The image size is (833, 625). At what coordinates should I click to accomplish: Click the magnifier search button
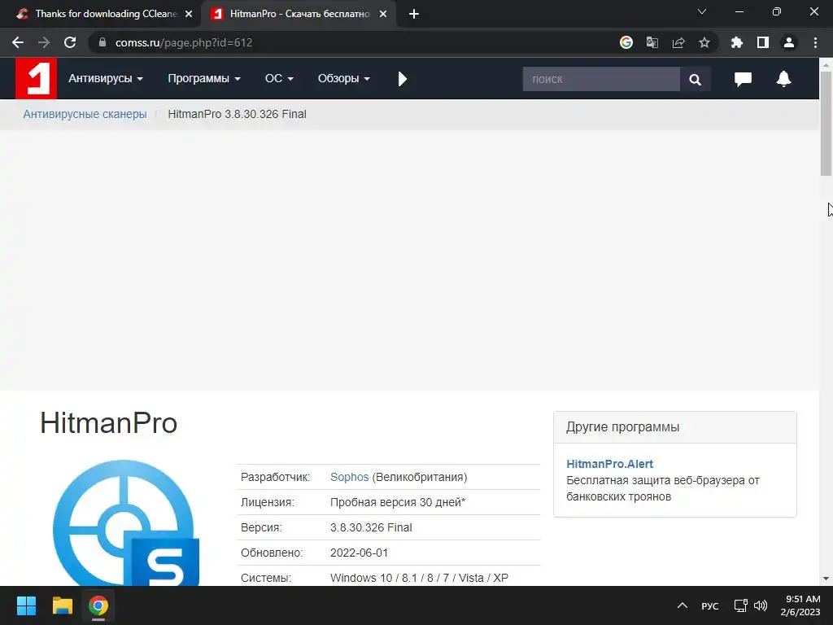tap(695, 79)
